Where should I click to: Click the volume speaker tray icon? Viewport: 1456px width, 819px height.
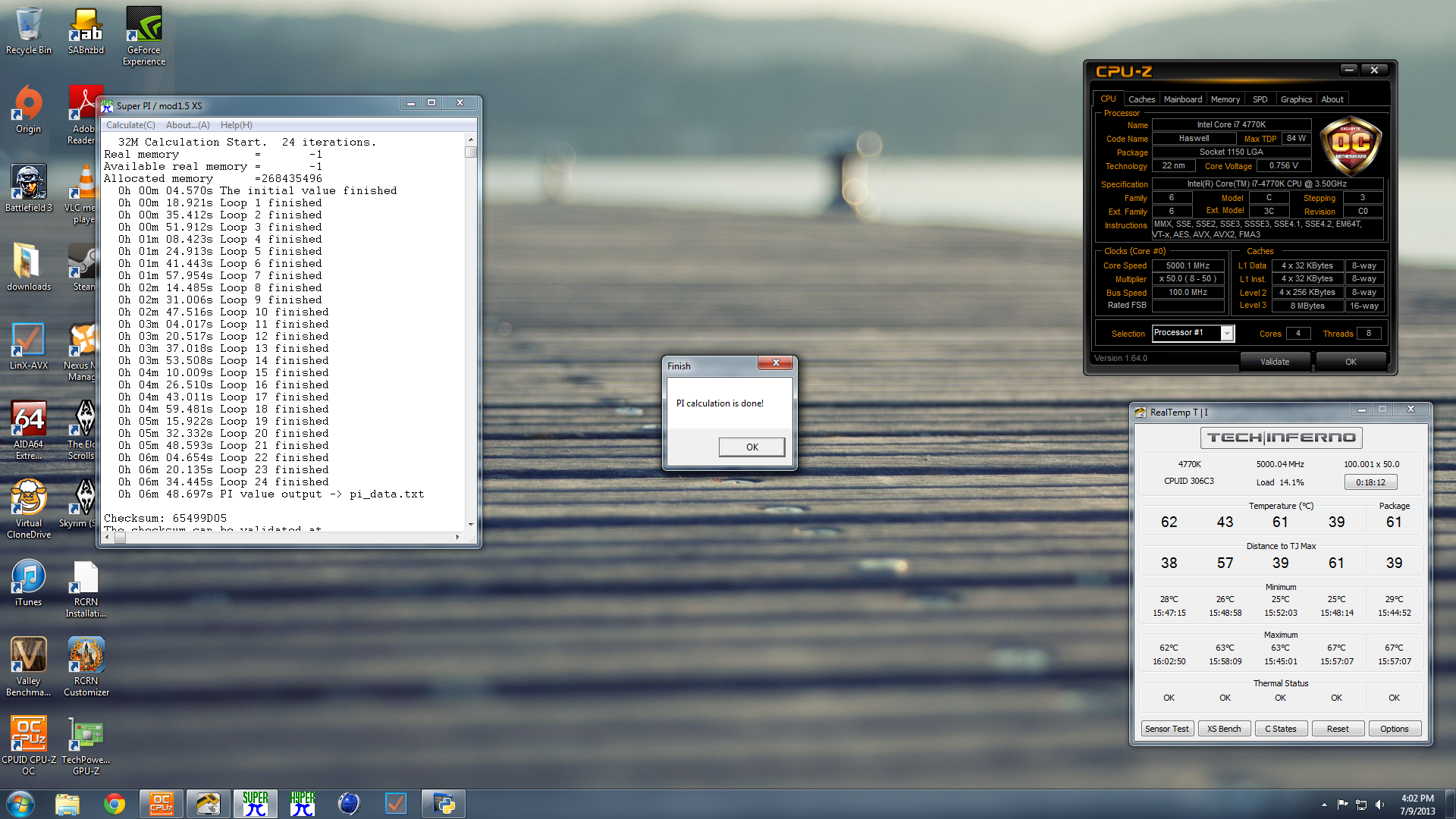coord(1379,805)
